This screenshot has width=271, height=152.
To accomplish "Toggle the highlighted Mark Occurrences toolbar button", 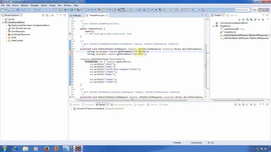I will [123, 10].
